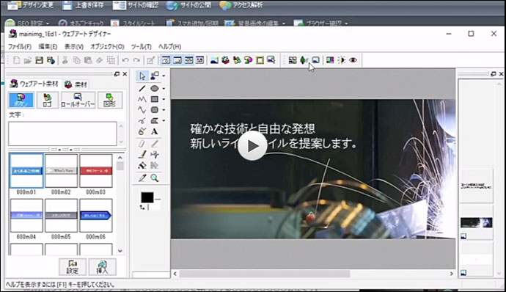Viewport: 506px width, 292px height.
Task: Click the swap colors arrow icon
Action: pyautogui.click(x=142, y=207)
